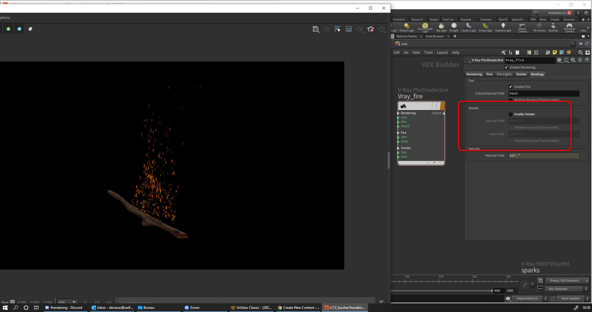Select the VR Camera shelf tool
This screenshot has width=592, height=312.
coord(539,27)
